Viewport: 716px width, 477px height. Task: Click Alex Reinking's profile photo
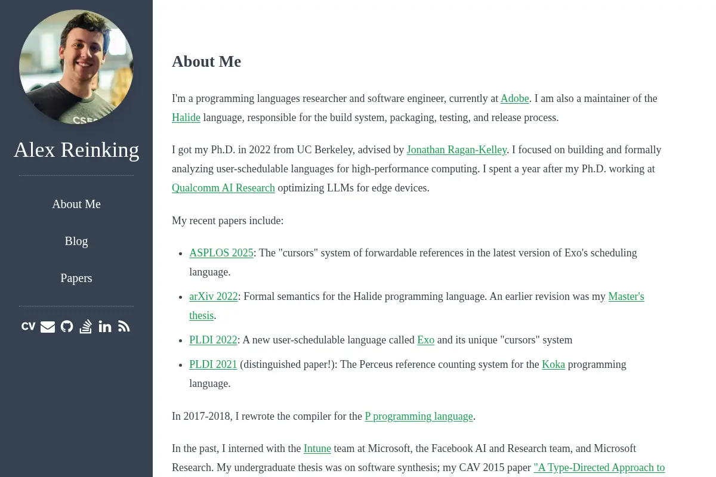click(x=76, y=67)
